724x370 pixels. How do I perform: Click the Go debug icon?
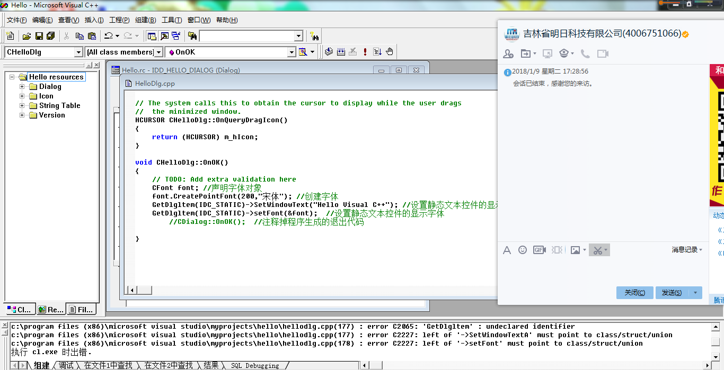point(377,52)
